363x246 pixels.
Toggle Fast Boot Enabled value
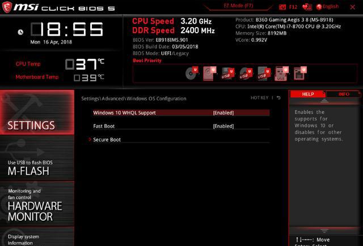pos(223,126)
